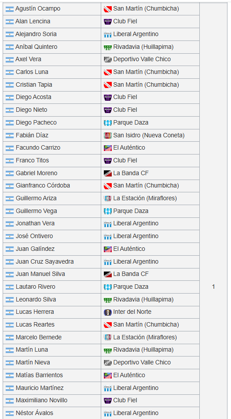Open the Parque Daza link in Lautaro Rivero's row

131,287
